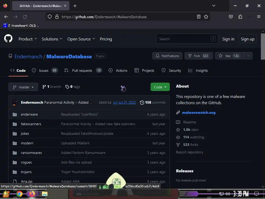Launch Chrome from the taskbar

[x=19, y=194]
